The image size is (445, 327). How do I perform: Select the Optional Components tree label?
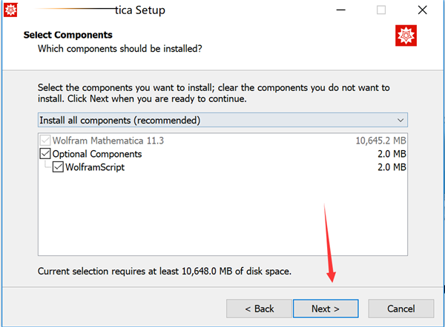point(96,154)
